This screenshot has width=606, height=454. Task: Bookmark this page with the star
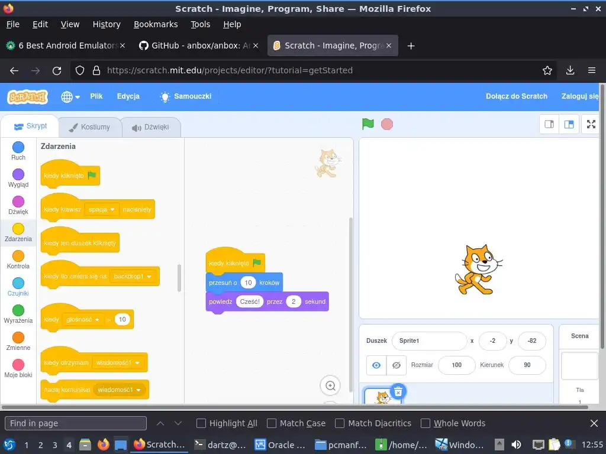[x=547, y=71]
